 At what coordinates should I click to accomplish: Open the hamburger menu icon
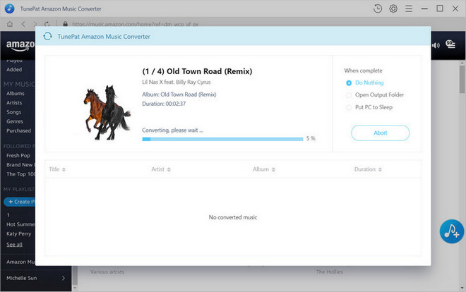click(x=409, y=8)
